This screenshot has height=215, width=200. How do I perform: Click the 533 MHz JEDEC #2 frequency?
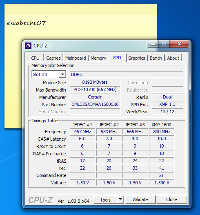[x=109, y=132]
